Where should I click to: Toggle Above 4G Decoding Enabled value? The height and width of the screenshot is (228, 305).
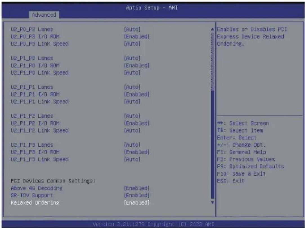click(x=137, y=188)
